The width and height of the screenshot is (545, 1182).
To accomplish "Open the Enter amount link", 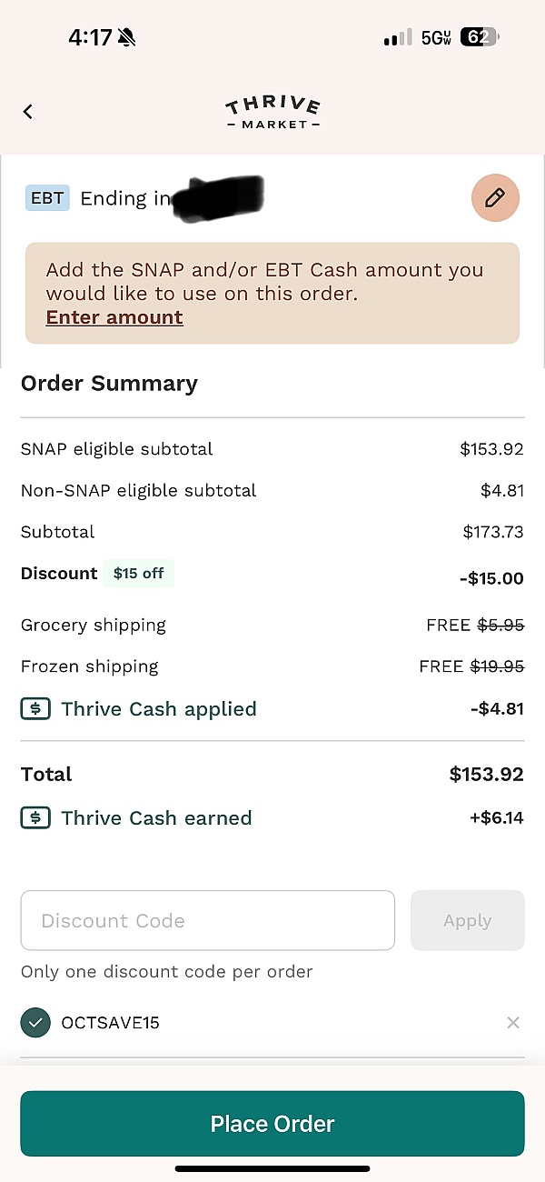I will tap(114, 317).
